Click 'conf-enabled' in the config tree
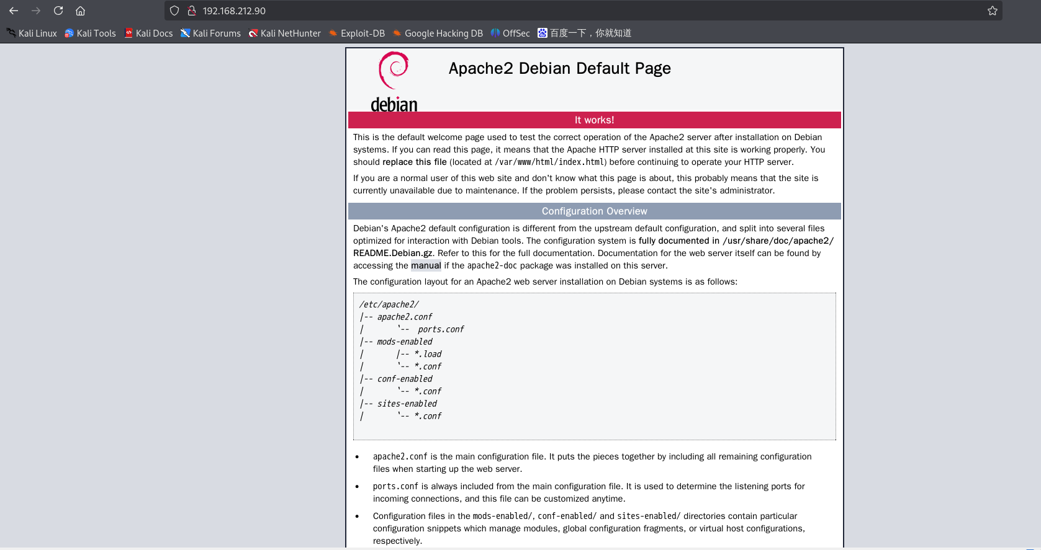 click(x=405, y=379)
